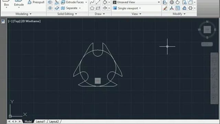Expand the View panel

click(136, 14)
